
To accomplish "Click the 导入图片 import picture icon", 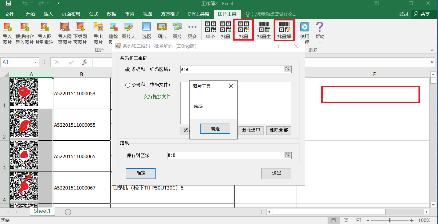I will point(7,27).
